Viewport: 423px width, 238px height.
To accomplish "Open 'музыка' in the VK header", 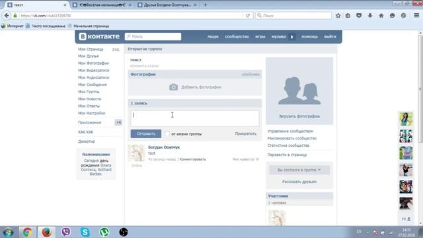I will point(278,36).
